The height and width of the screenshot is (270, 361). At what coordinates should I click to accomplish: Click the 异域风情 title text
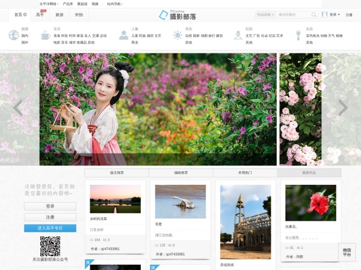point(227,265)
